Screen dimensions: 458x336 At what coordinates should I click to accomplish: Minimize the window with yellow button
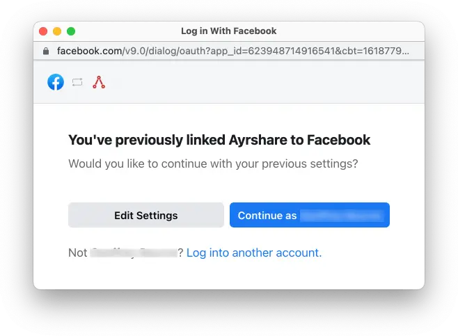[57, 31]
